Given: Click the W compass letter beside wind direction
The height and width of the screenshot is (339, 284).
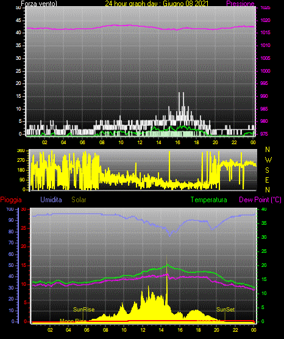Looking at the screenshot, I should [x=268, y=160].
